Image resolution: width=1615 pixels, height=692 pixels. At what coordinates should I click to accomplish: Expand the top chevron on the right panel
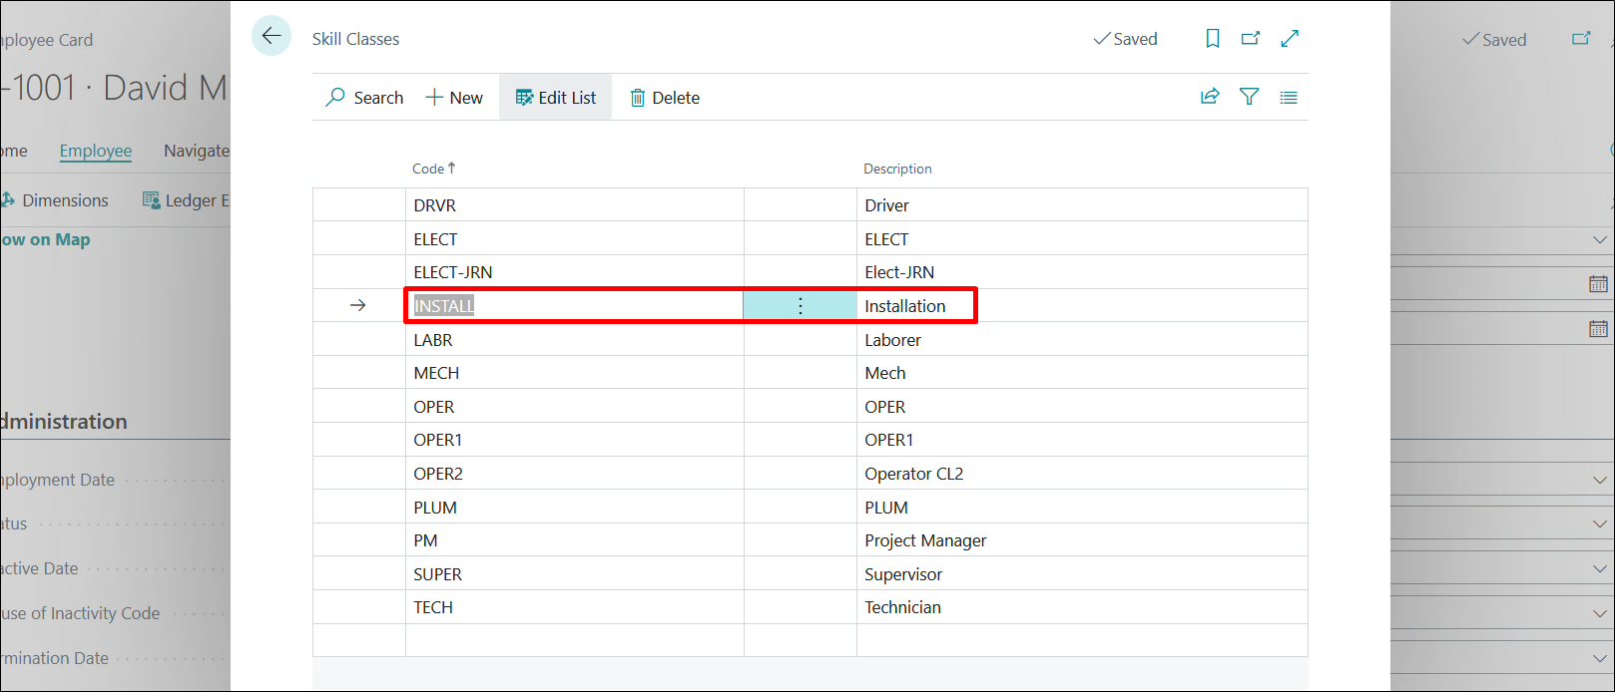1599,240
